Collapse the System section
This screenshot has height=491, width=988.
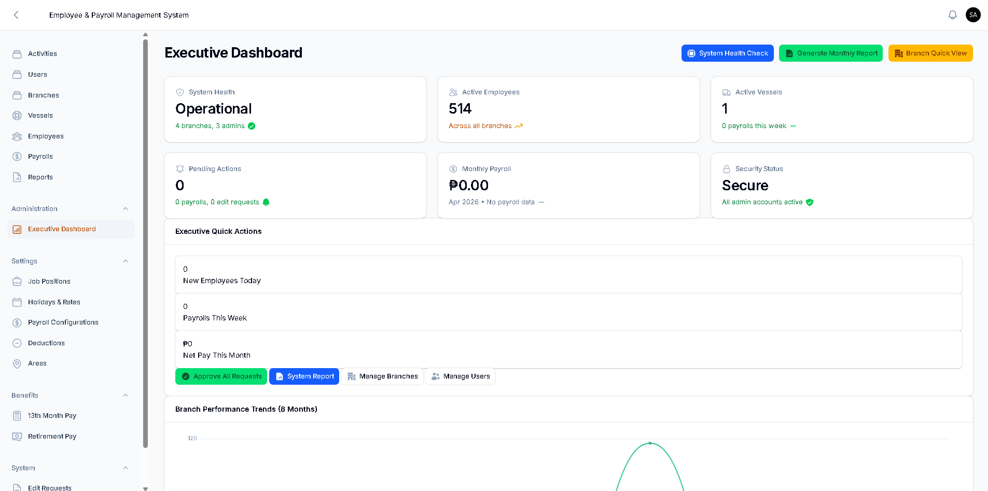126,468
